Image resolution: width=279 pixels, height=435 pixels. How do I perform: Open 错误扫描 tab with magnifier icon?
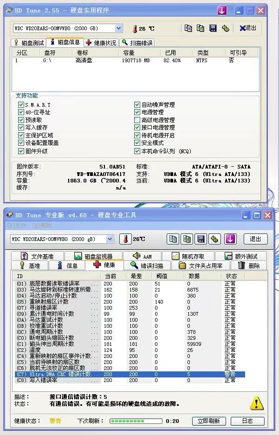(x=147, y=266)
